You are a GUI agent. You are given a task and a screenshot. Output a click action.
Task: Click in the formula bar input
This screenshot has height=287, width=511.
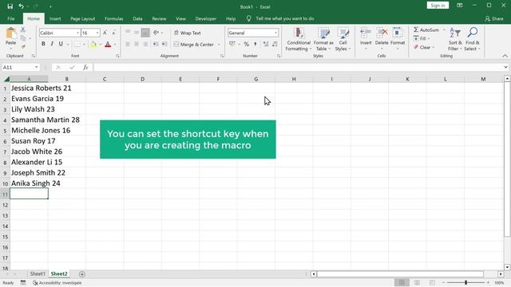[x=298, y=67]
